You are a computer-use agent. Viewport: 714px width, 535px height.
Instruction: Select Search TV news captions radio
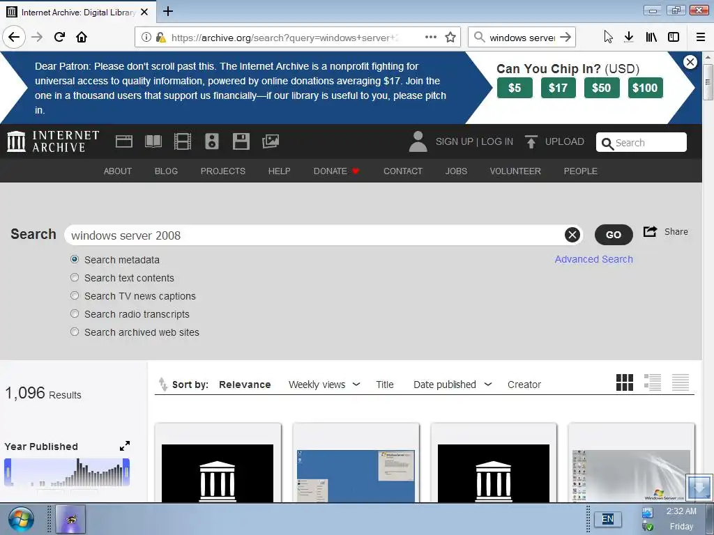pos(75,295)
